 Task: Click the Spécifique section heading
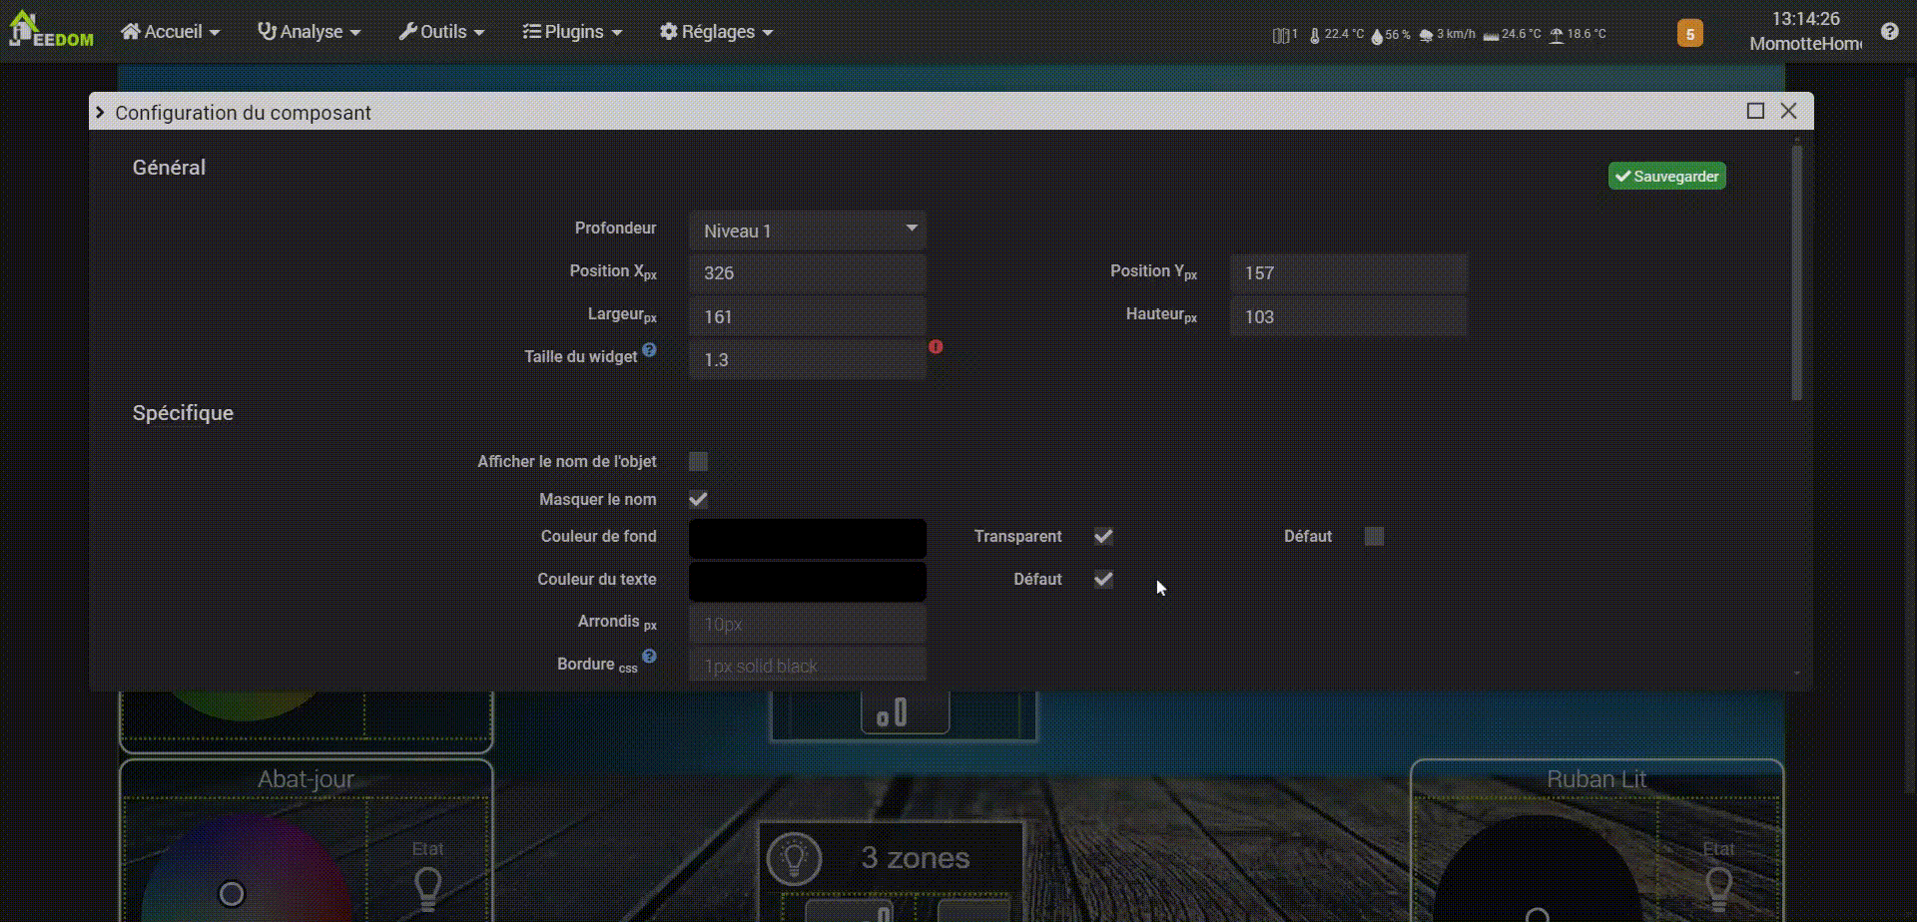(x=183, y=413)
